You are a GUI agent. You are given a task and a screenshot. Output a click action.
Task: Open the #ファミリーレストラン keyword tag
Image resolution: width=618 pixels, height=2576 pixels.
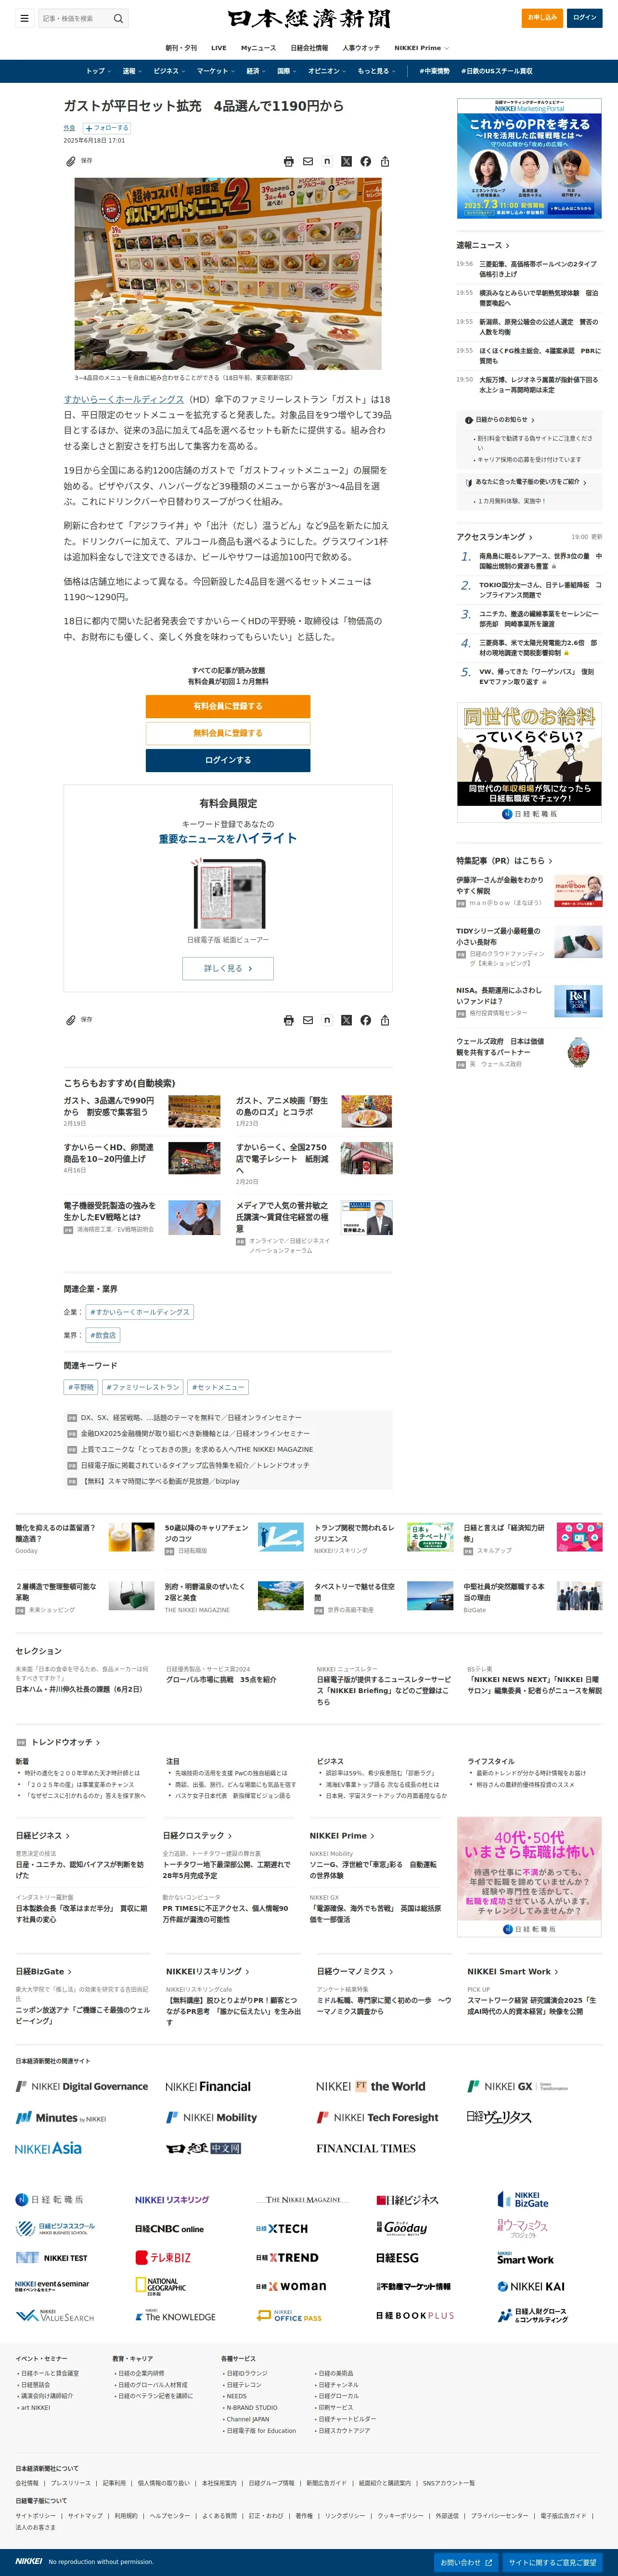tap(142, 1387)
